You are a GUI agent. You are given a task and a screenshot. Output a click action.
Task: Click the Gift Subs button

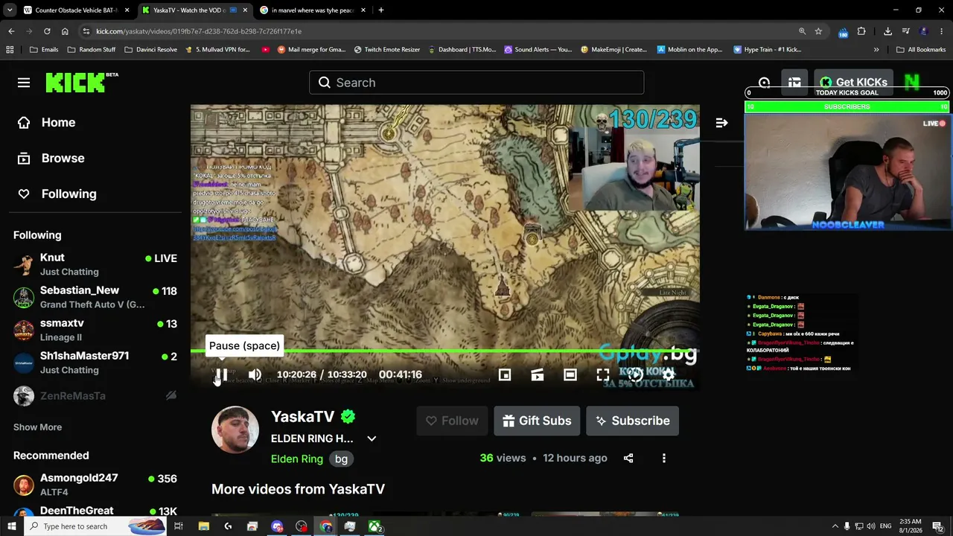click(537, 421)
